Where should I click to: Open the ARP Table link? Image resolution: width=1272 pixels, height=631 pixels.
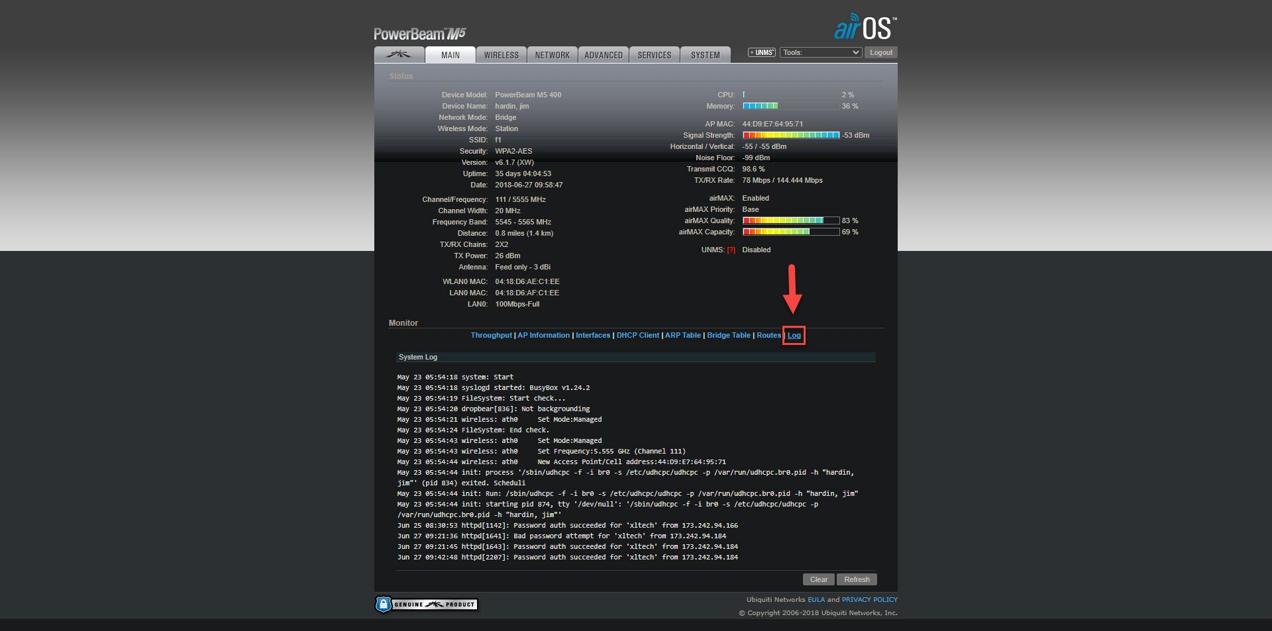tap(682, 335)
